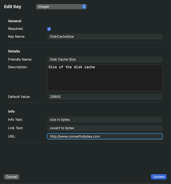
Task: Click the URL: label
Action: point(12,136)
